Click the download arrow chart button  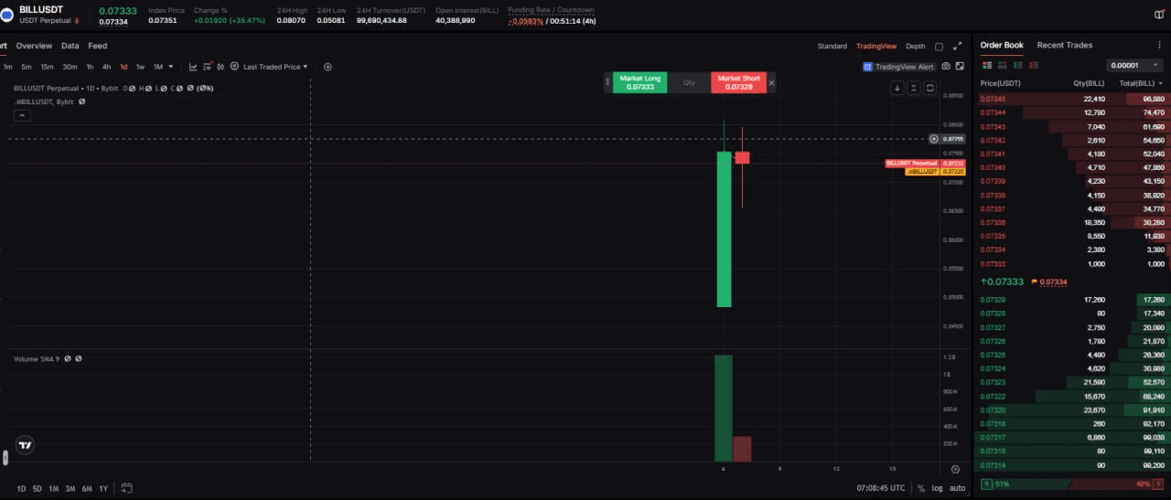(x=897, y=88)
